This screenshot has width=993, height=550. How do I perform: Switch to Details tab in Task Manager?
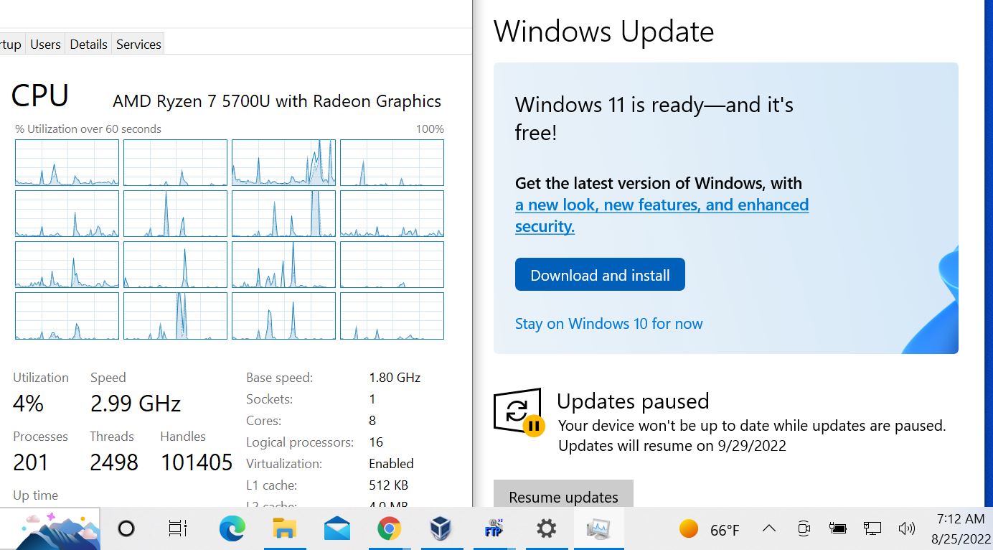[89, 44]
